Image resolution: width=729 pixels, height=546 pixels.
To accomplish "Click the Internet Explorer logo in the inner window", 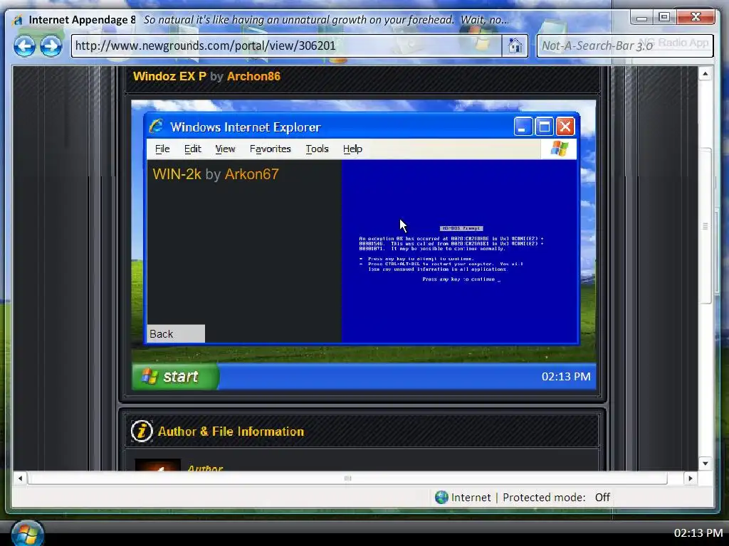I will point(156,127).
